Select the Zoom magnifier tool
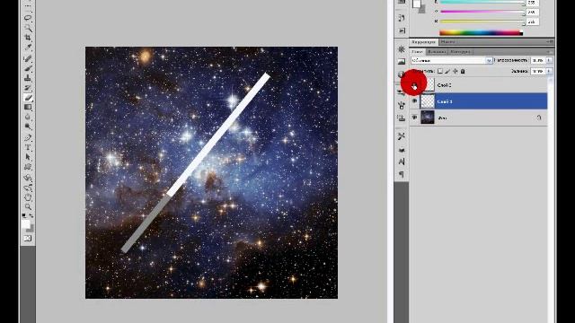Viewport: 575px width, 323px height. click(x=28, y=207)
